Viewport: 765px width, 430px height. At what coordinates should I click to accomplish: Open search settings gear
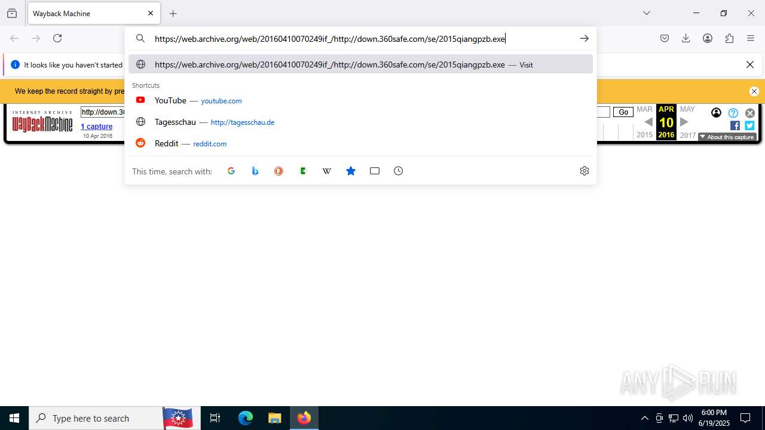585,171
